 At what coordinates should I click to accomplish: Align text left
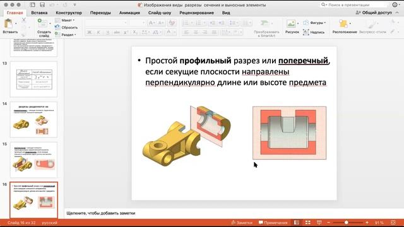pyautogui.click(x=187, y=32)
